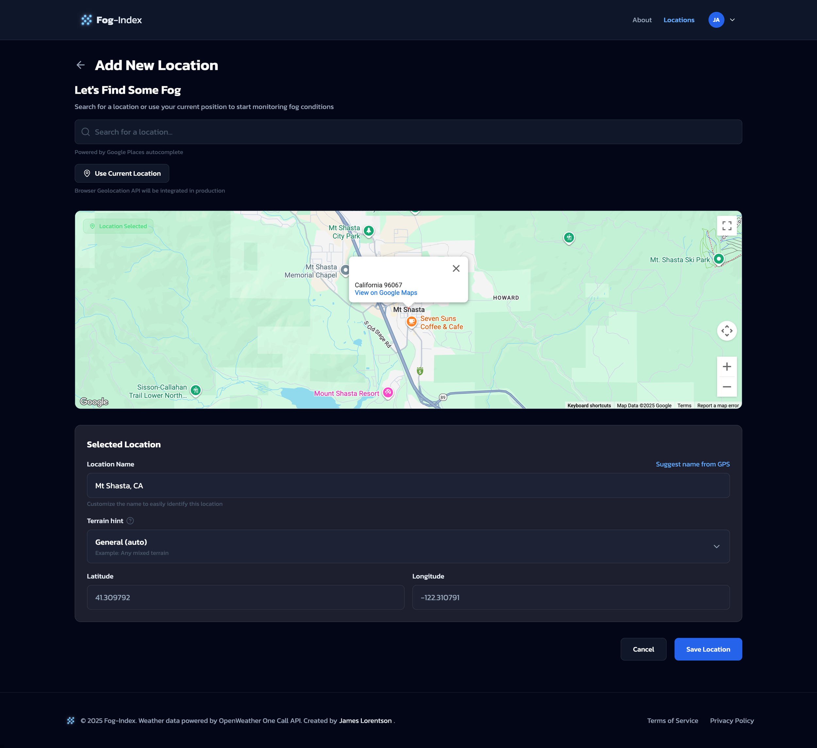Click the Mount Shasta Resort map pin

(x=388, y=392)
